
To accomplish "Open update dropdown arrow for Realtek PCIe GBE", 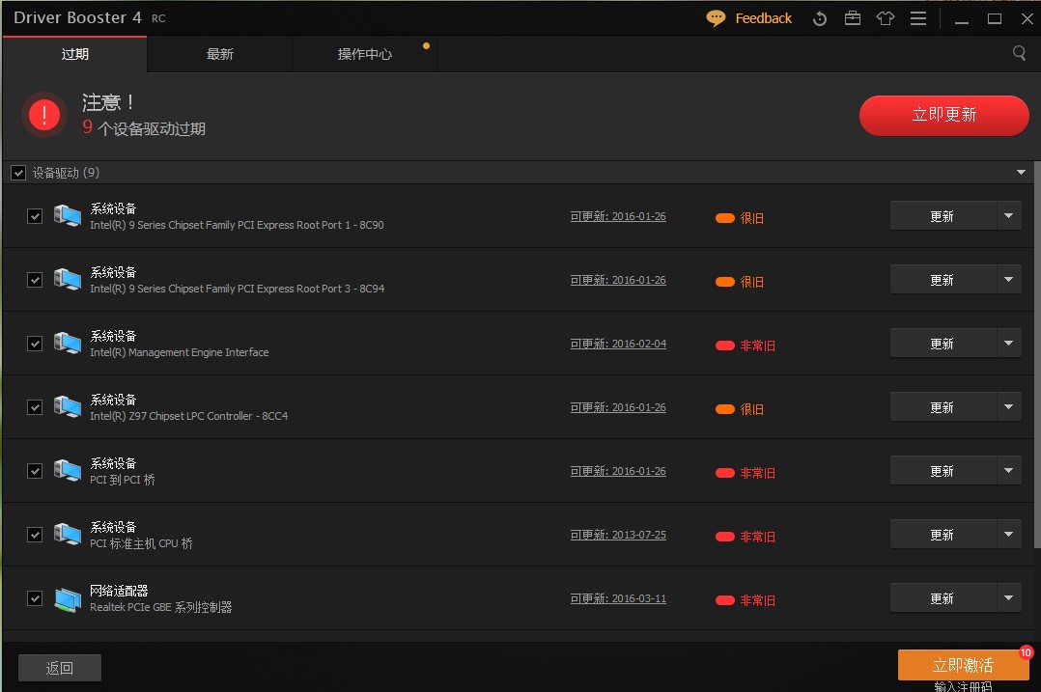I will (1008, 597).
